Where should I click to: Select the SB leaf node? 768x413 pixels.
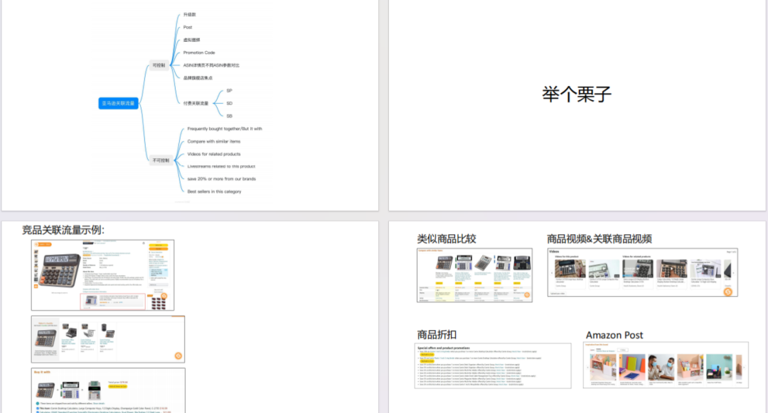pos(229,116)
